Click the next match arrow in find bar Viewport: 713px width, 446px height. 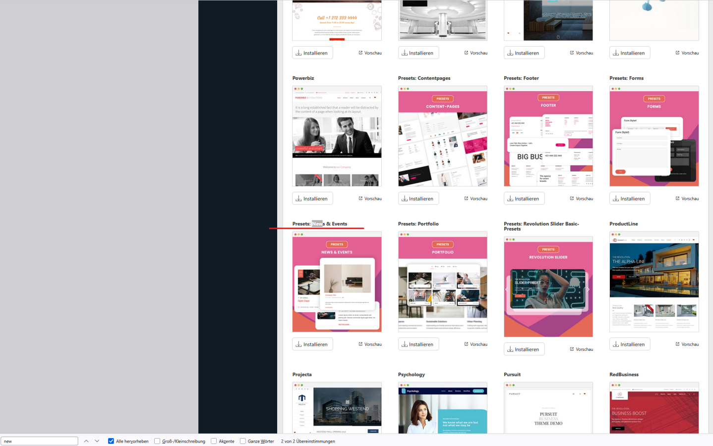pos(97,441)
